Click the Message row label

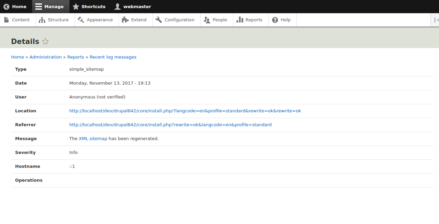point(26,139)
